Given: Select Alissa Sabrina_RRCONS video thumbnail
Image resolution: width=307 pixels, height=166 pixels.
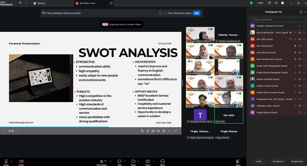Looking at the screenshot, I should (x=200, y=35).
